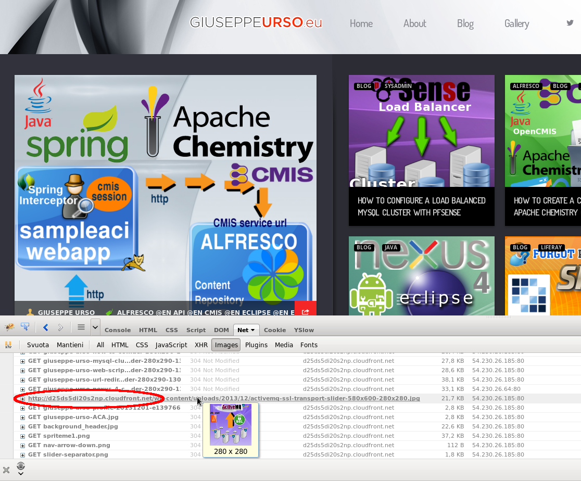Filter Net requests by CSS
Viewport: 581px width, 481px height.
pos(142,345)
